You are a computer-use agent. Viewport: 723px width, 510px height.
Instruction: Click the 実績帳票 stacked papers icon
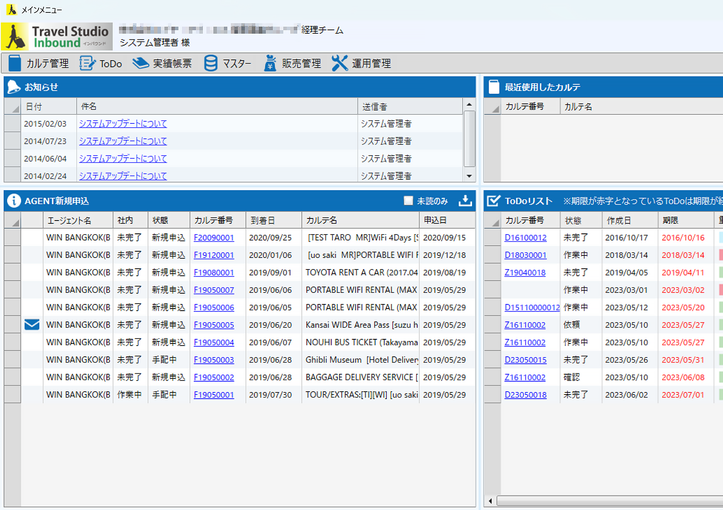[140, 64]
